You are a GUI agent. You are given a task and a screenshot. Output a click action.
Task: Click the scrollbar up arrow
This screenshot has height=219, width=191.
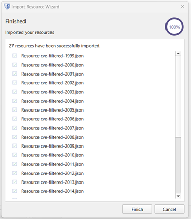(178, 54)
